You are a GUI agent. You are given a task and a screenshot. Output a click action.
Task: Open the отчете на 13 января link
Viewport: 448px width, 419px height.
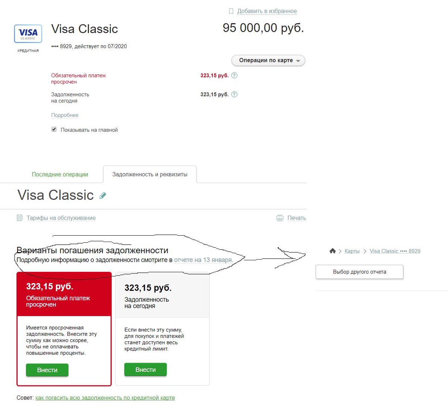[203, 260]
